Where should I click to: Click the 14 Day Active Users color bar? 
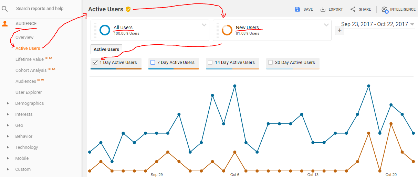click(232, 69)
